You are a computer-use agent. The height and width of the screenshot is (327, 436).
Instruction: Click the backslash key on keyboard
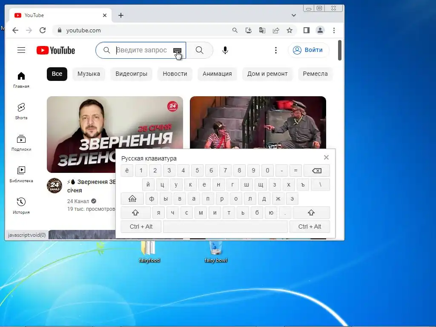point(320,185)
